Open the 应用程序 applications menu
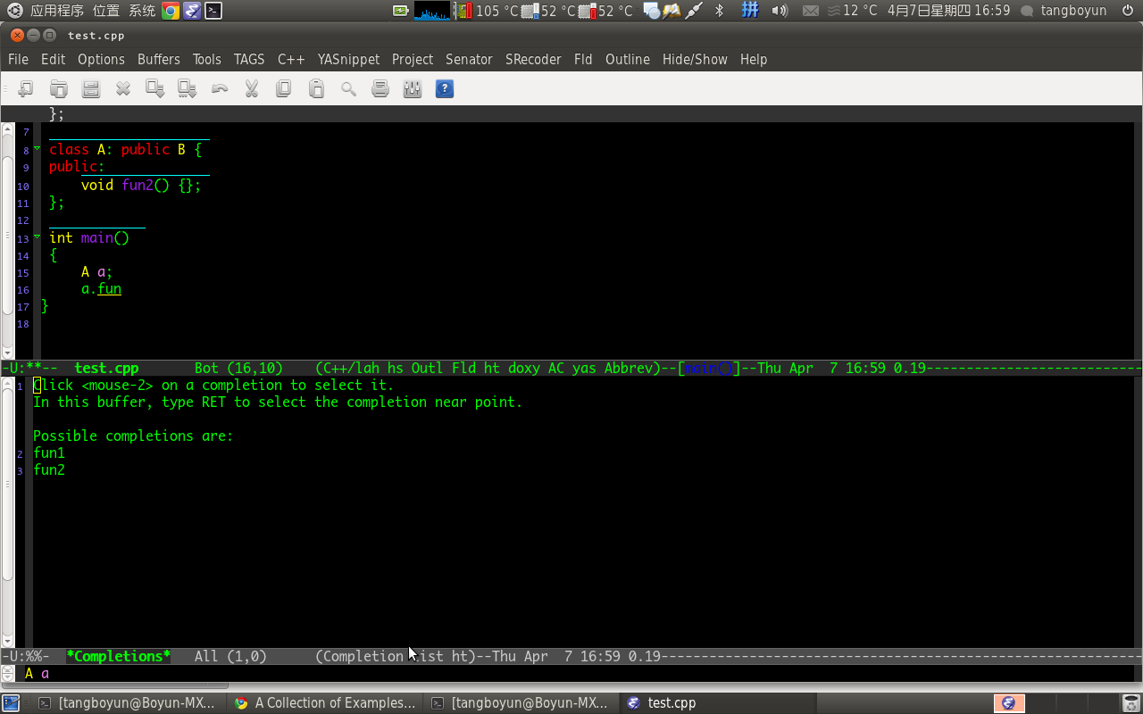Image resolution: width=1143 pixels, height=714 pixels. click(56, 11)
